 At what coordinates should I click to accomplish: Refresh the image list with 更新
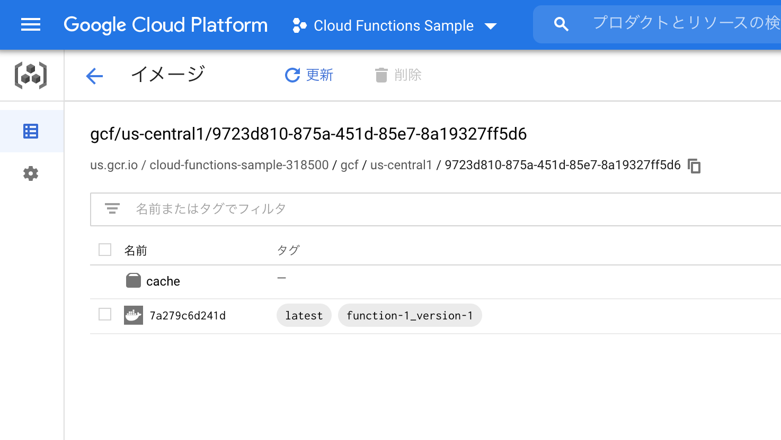tap(309, 75)
